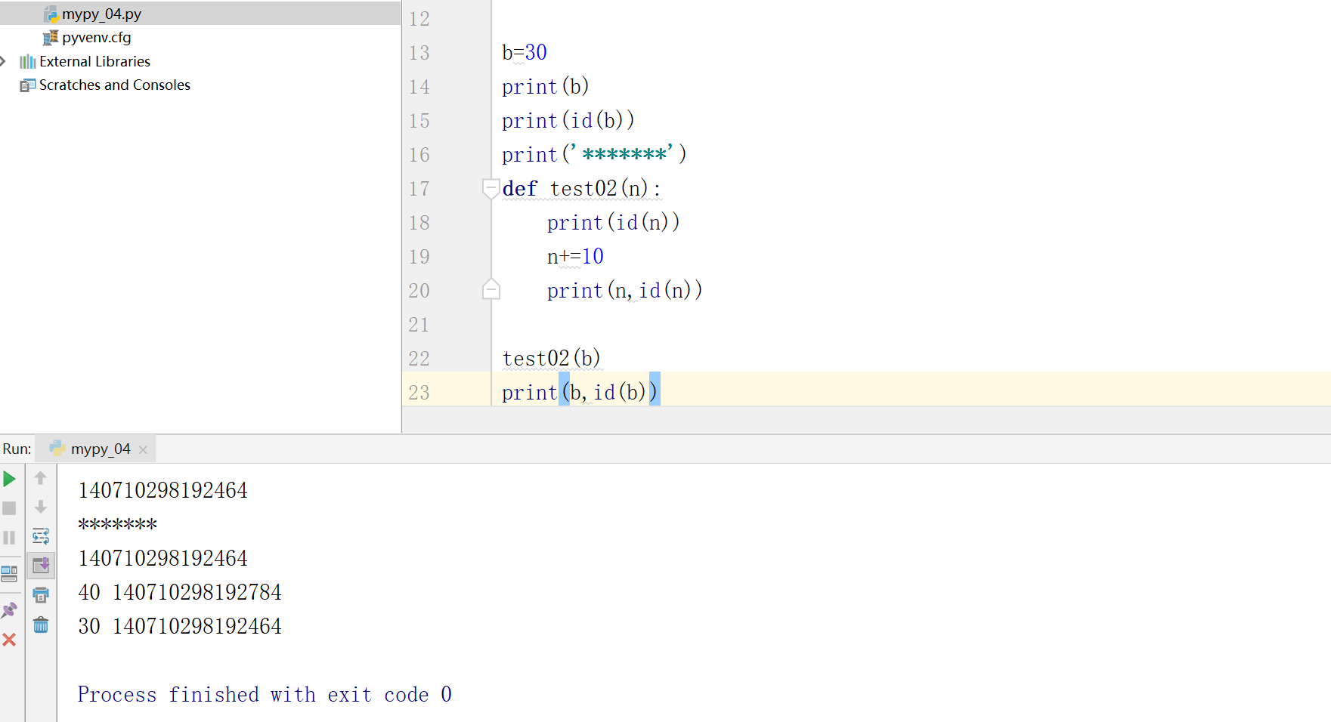The image size is (1331, 722).
Task: Click the Print console output icon
Action: (x=41, y=595)
